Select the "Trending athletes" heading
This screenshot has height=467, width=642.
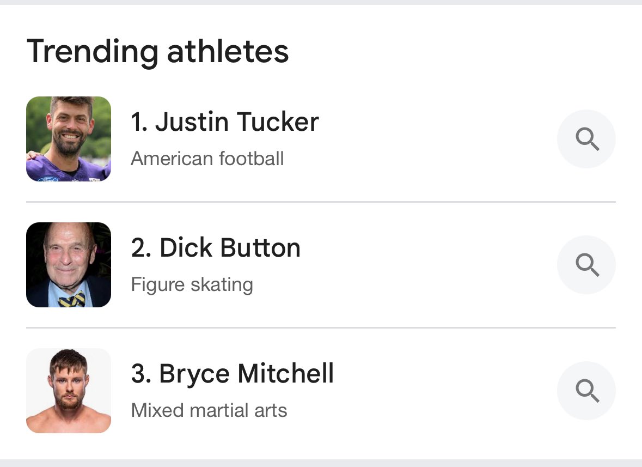point(157,52)
